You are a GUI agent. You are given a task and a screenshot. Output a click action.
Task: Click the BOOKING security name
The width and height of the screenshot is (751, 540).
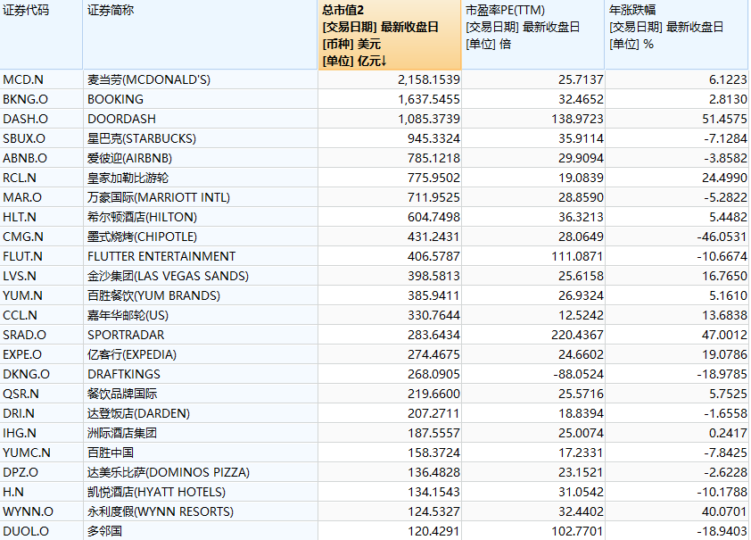coord(115,99)
